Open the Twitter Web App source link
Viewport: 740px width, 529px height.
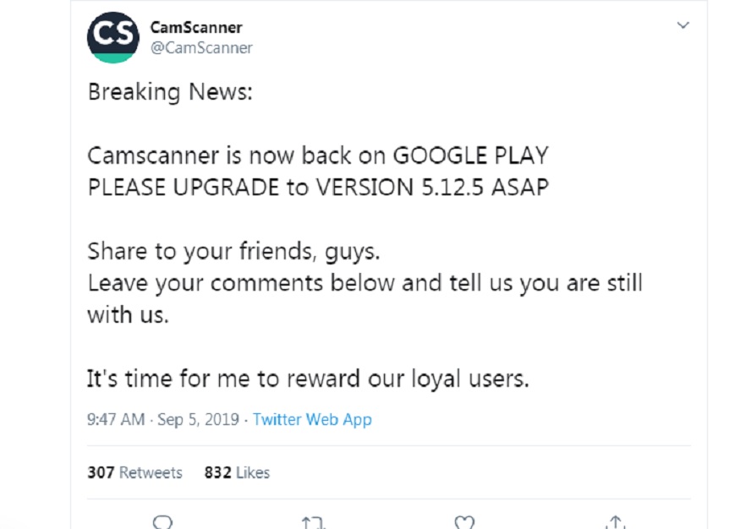tap(312, 419)
